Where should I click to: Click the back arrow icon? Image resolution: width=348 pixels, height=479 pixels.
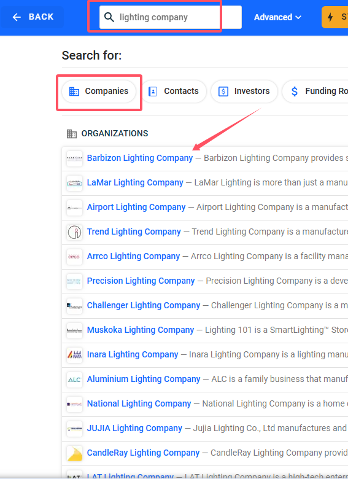pos(17,17)
